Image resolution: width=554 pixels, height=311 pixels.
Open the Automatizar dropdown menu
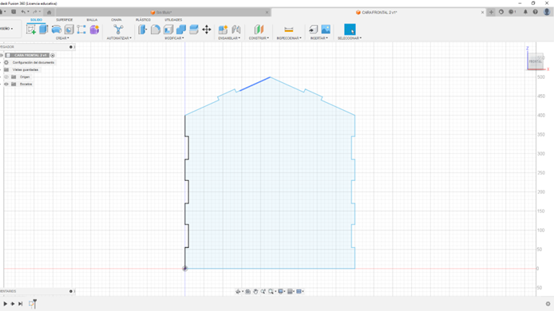119,38
